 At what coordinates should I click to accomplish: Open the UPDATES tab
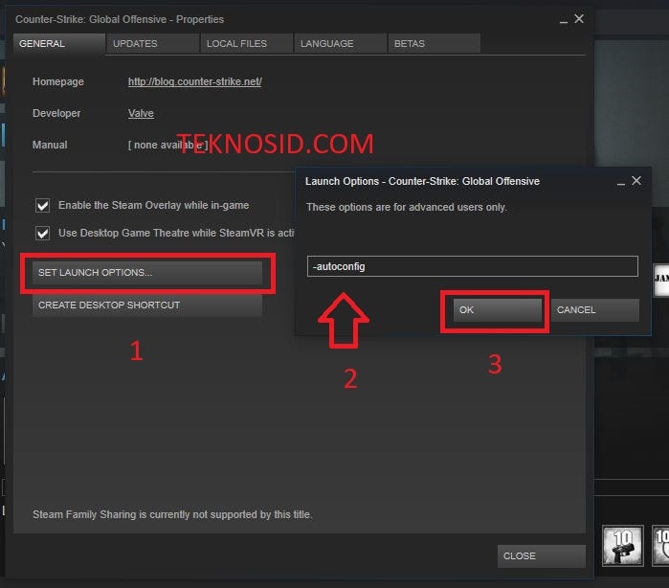[x=153, y=43]
